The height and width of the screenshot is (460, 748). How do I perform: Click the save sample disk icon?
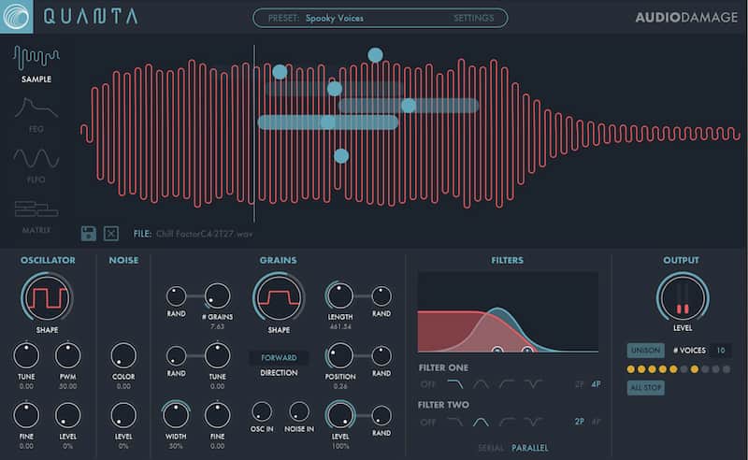click(x=88, y=234)
